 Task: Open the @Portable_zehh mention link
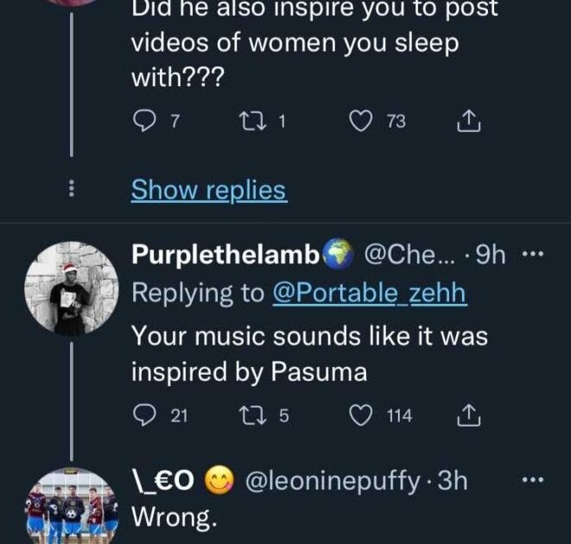[369, 293]
